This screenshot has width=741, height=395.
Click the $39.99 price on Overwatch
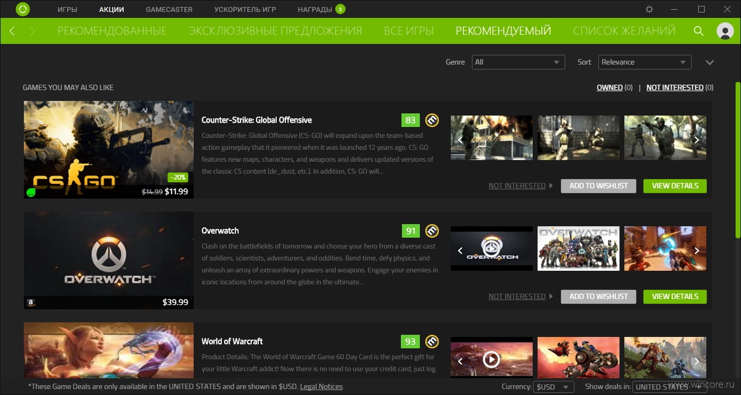pyautogui.click(x=175, y=302)
